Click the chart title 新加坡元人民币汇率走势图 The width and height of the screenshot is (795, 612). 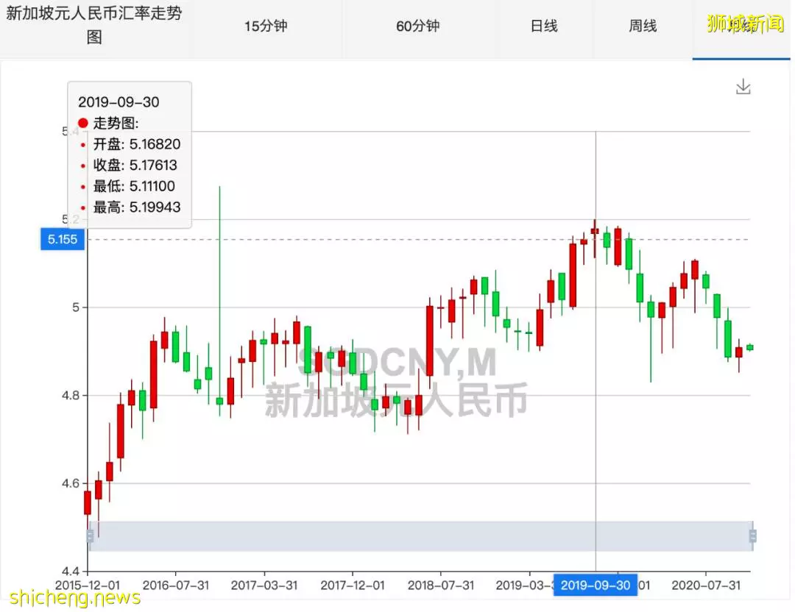point(93,24)
